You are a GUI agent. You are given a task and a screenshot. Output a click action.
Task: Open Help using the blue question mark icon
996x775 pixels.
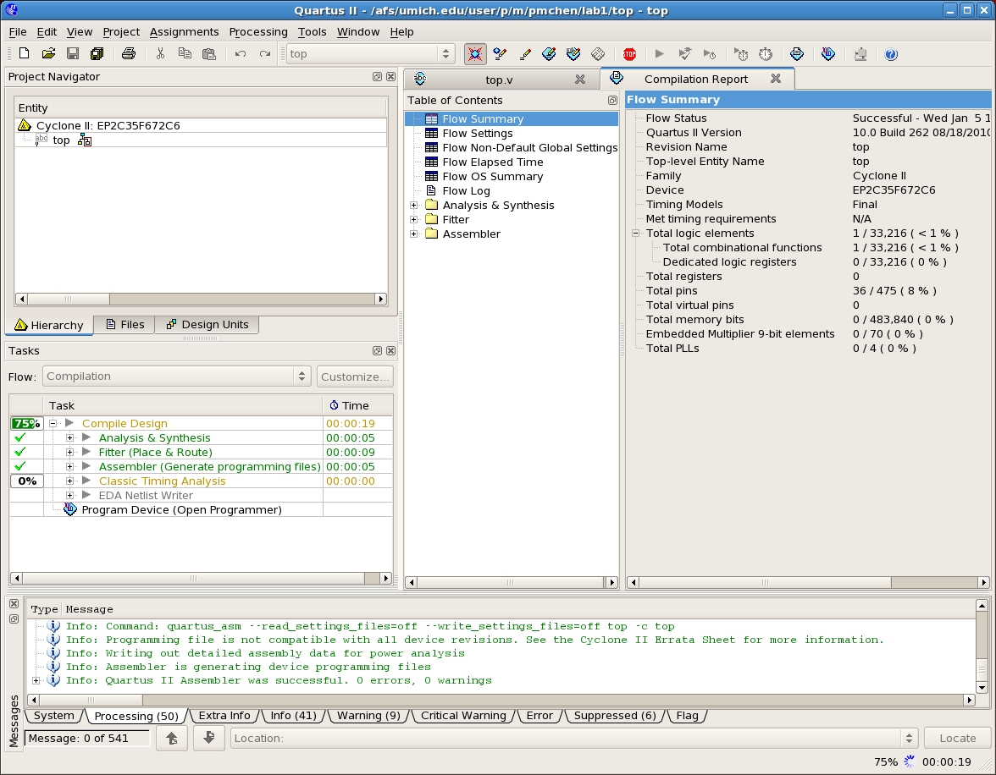coord(891,54)
